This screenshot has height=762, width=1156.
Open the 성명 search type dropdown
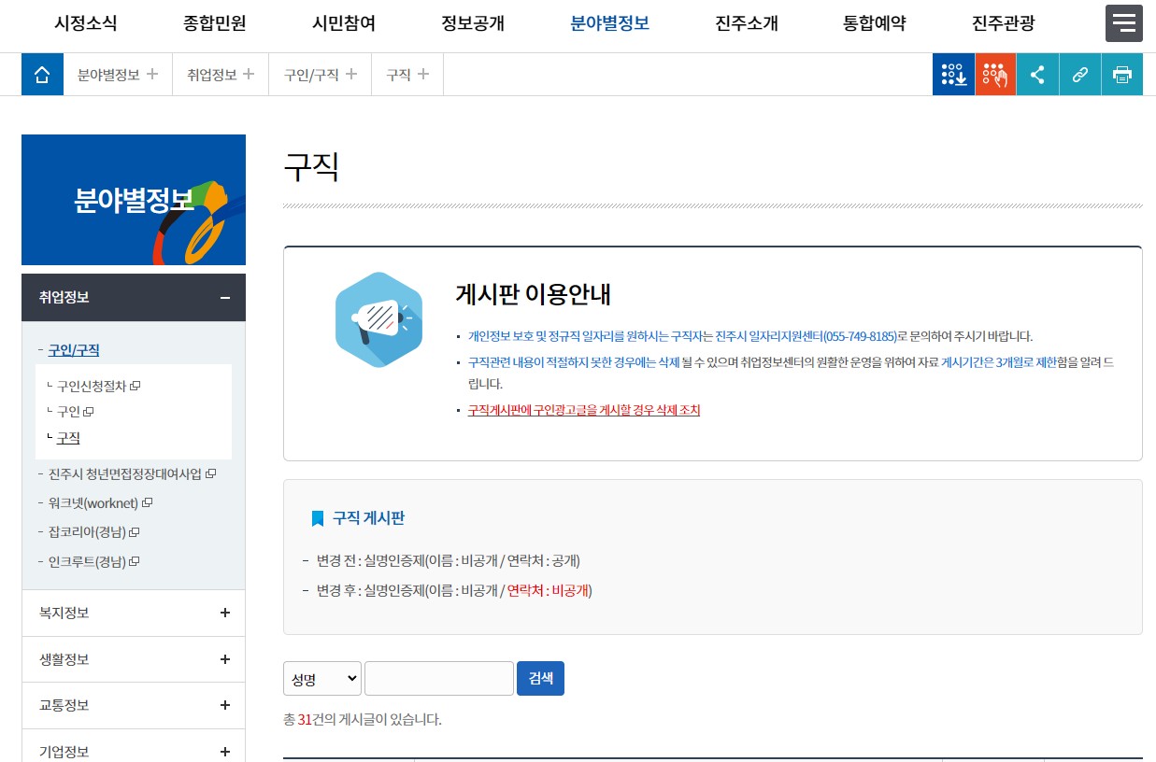pyautogui.click(x=322, y=679)
